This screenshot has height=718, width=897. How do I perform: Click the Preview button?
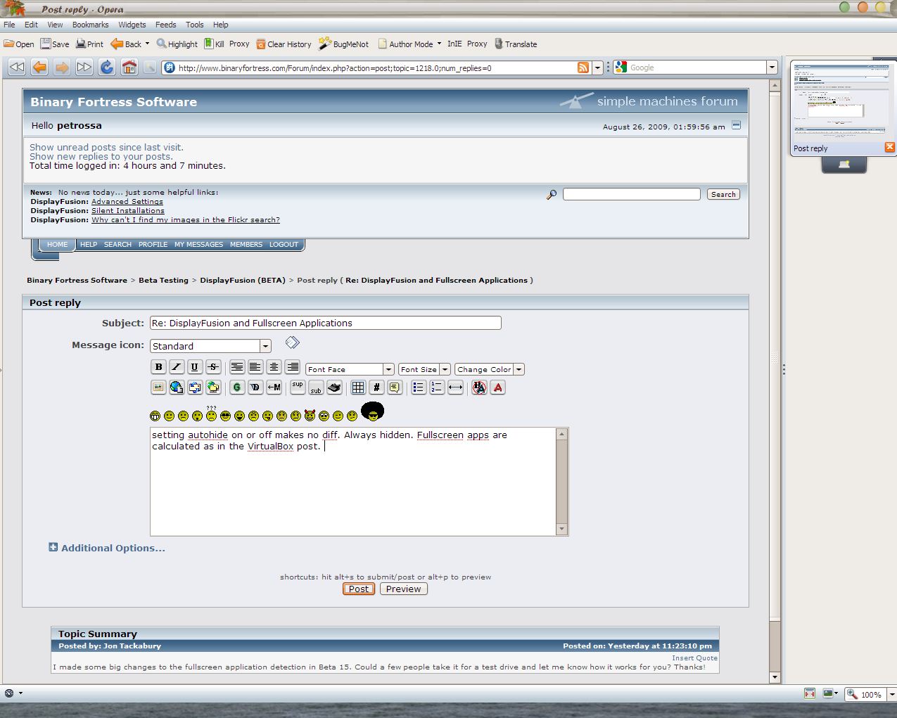pos(403,589)
